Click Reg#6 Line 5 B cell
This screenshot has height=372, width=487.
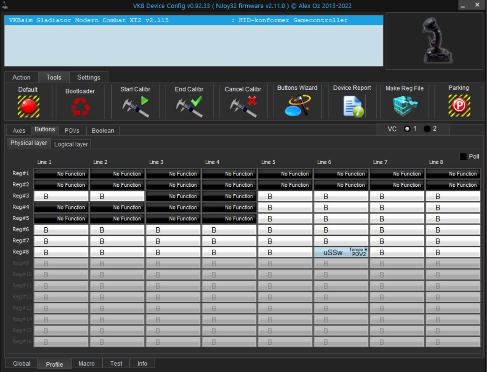285,230
